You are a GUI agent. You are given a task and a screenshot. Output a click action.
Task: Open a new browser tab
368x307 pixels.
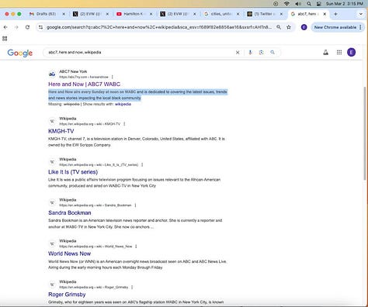(x=335, y=14)
